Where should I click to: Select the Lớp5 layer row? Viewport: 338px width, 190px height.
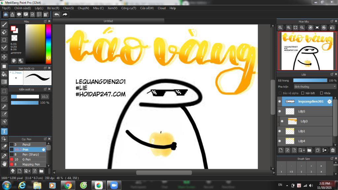pyautogui.click(x=307, y=111)
